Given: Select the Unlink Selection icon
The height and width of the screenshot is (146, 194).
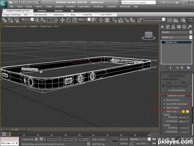Looking at the screenshot, I should (11, 20).
